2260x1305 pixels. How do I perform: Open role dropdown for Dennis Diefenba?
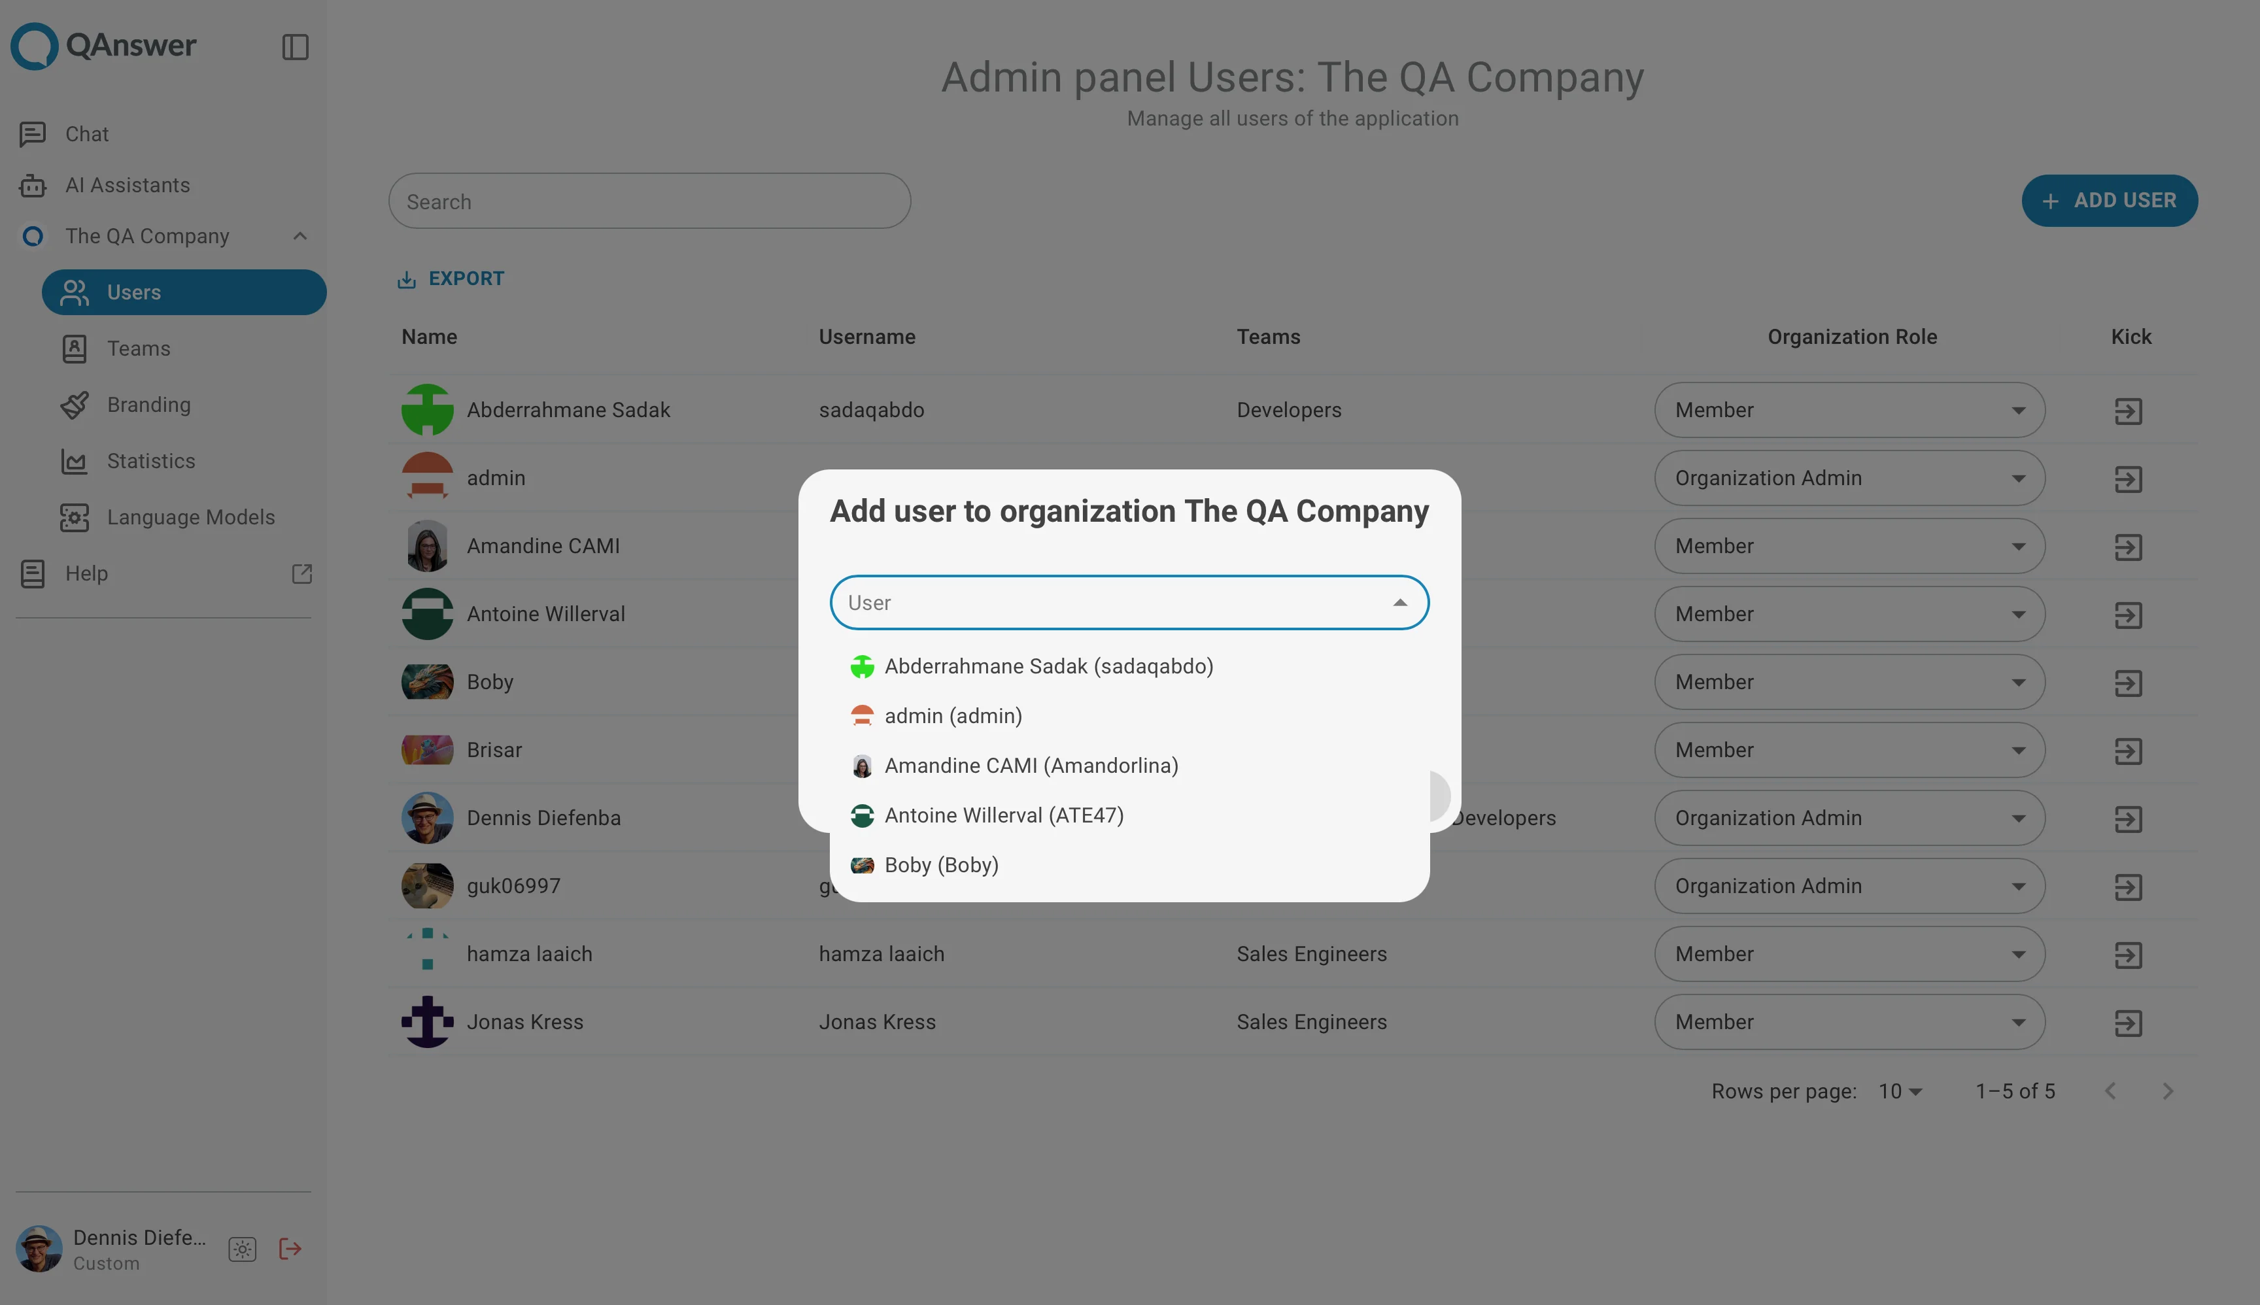(x=1849, y=819)
